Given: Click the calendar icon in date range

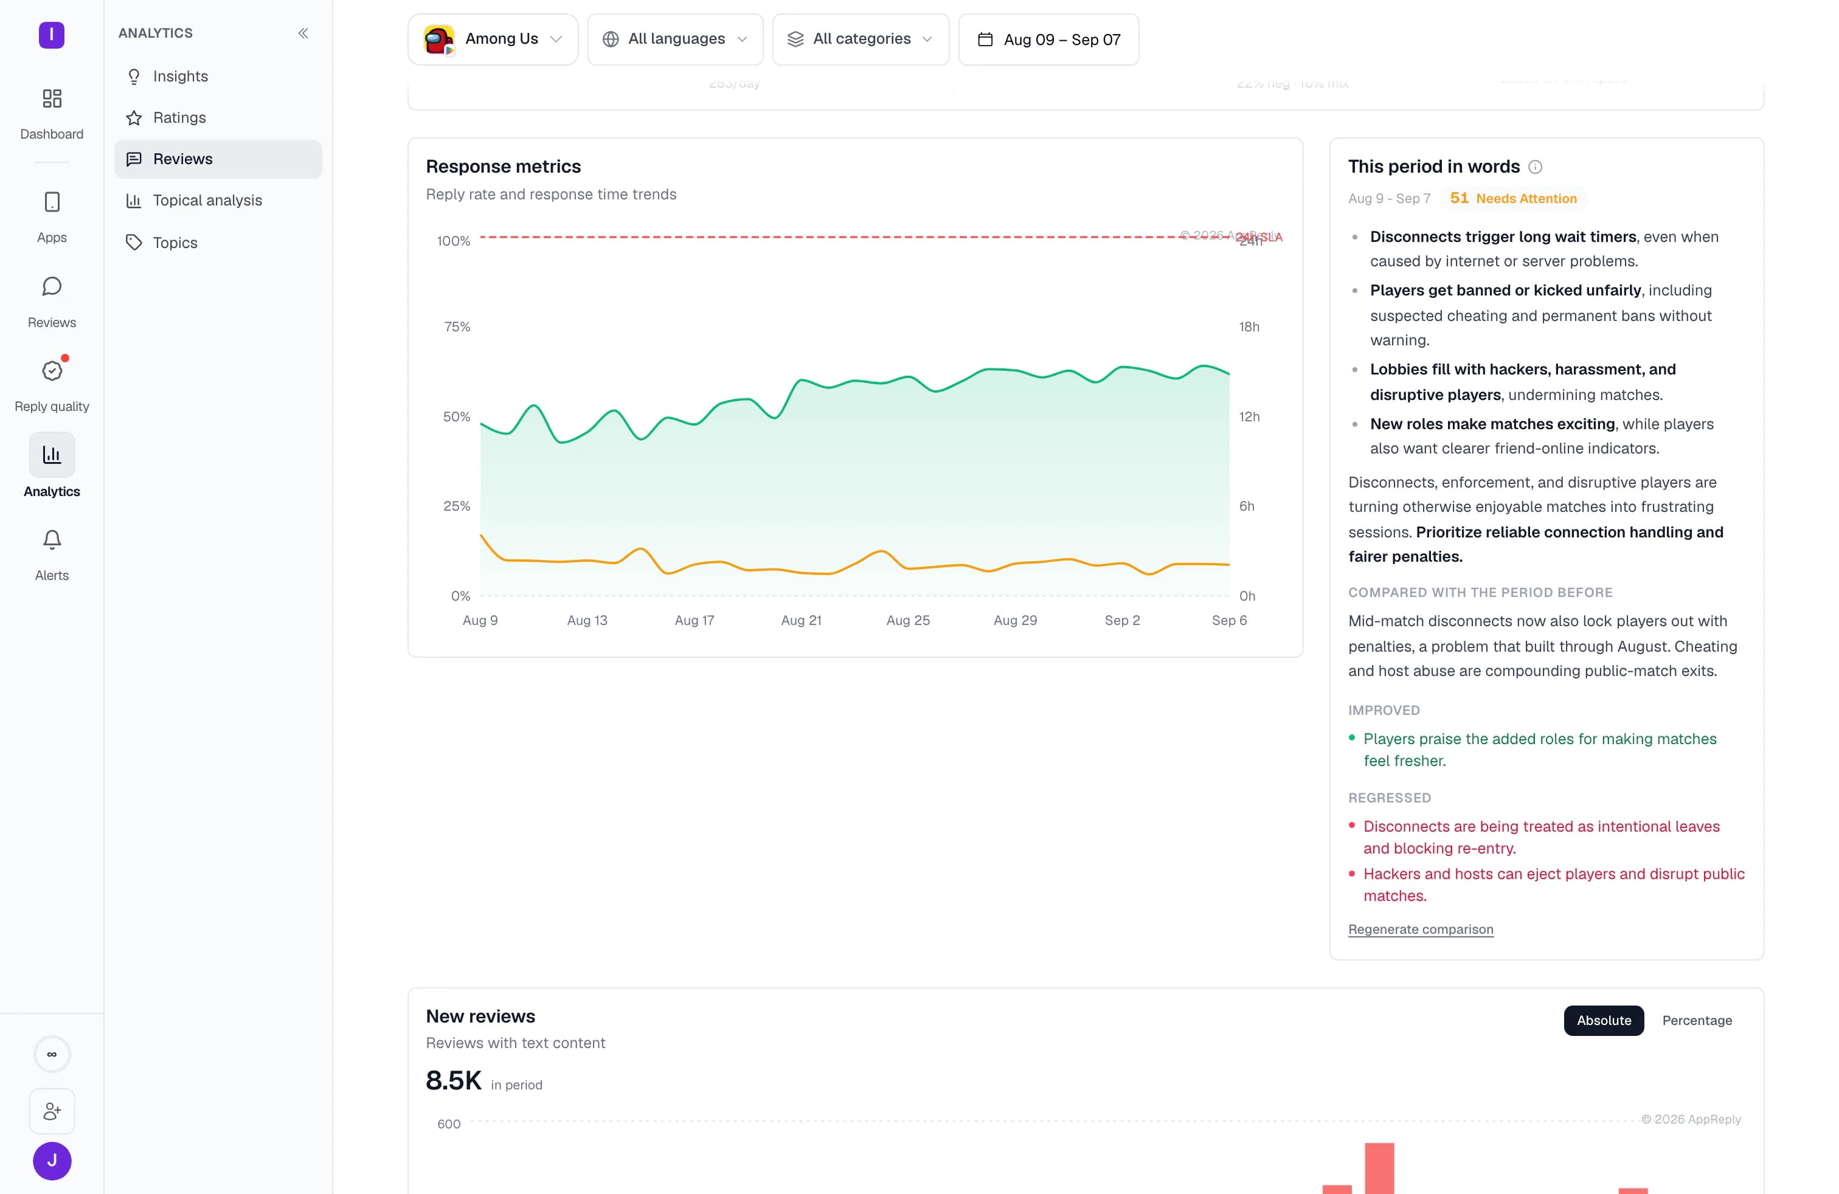Looking at the screenshot, I should [985, 40].
